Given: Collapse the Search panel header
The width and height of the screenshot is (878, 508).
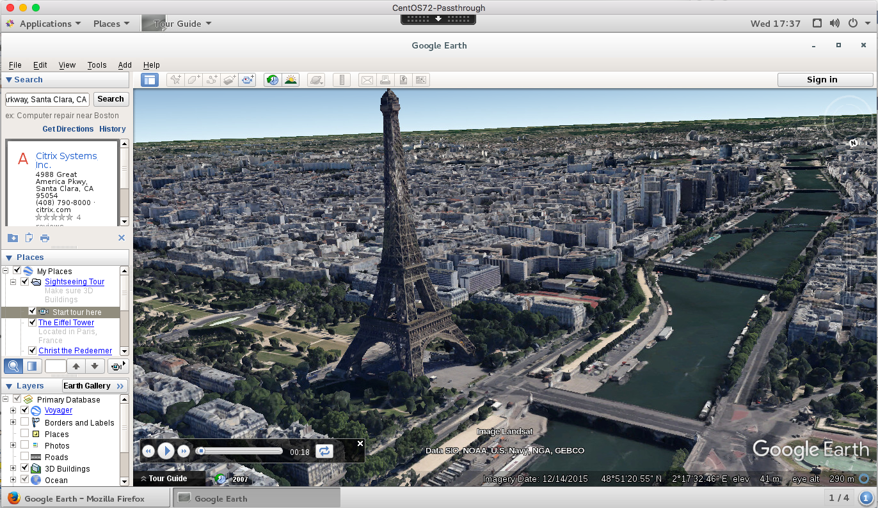Looking at the screenshot, I should [9, 80].
